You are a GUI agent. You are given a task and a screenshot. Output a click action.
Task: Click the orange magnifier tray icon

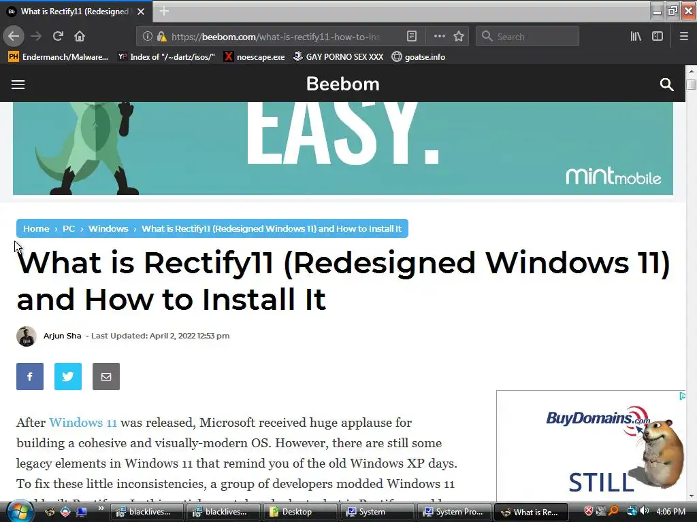coord(614,511)
